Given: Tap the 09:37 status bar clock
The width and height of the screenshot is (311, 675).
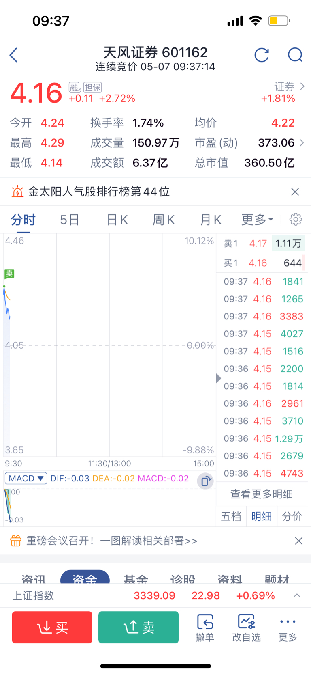Looking at the screenshot, I should coord(51,21).
